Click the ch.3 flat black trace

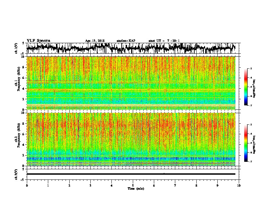131,174
